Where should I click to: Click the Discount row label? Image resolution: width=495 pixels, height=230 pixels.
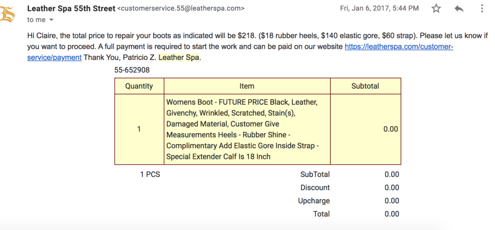315,188
